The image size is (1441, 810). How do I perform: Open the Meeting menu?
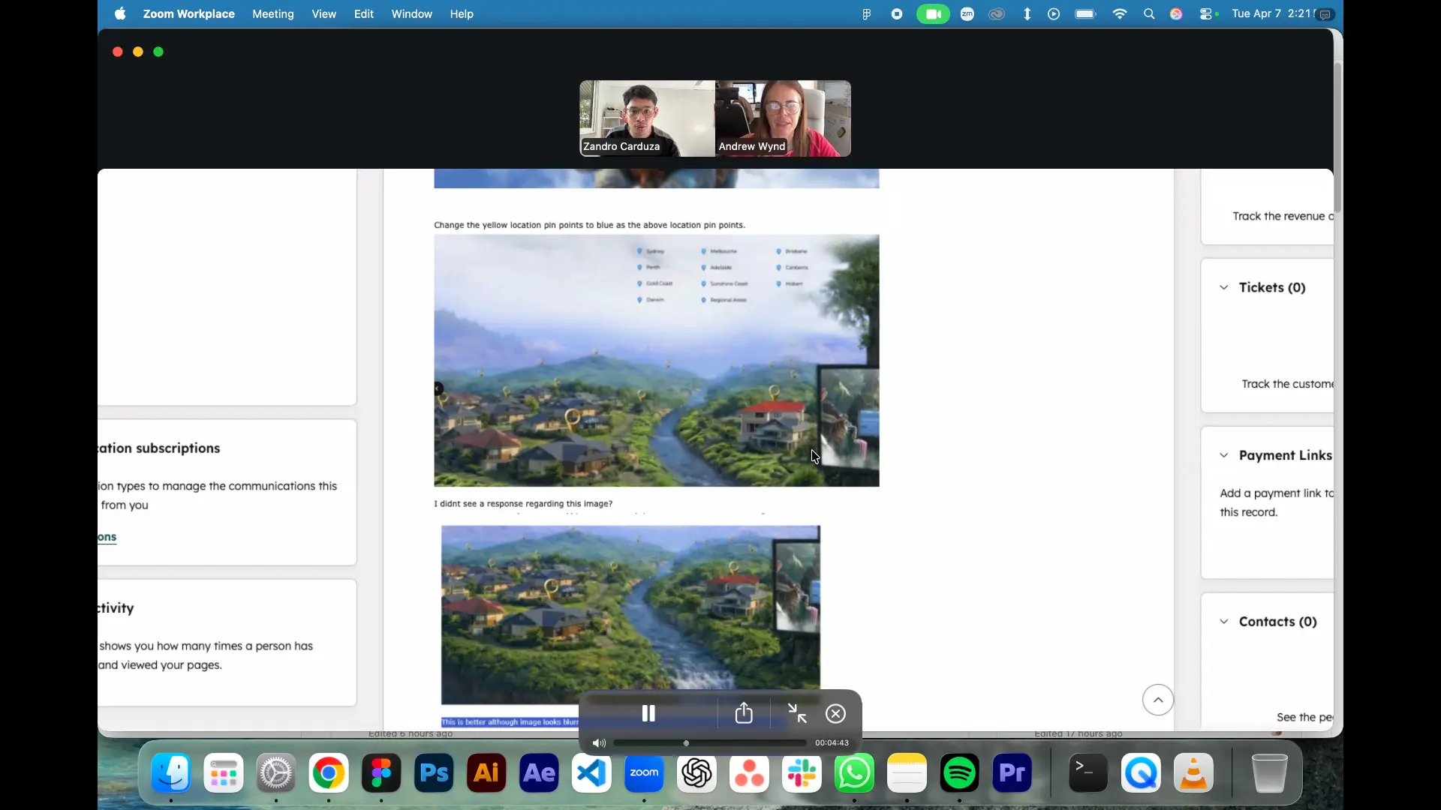[273, 13]
